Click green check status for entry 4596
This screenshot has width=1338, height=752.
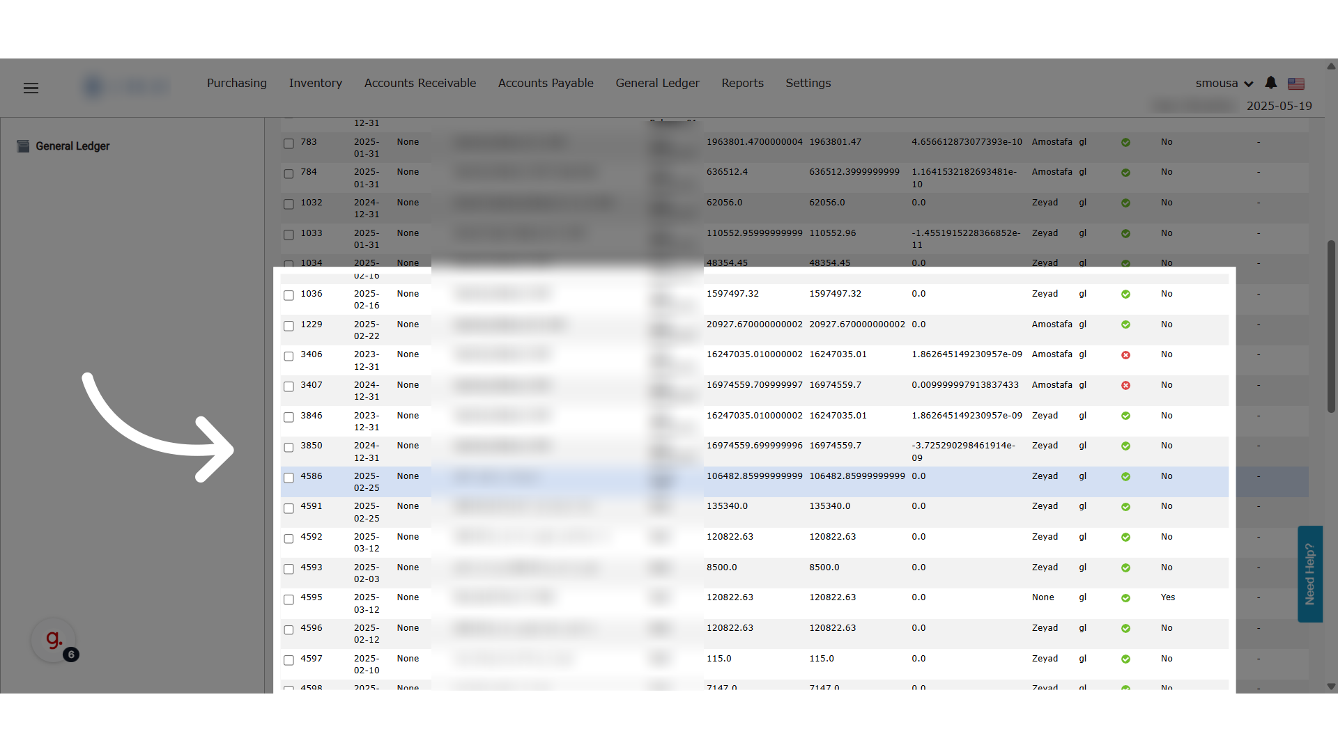[x=1125, y=629]
